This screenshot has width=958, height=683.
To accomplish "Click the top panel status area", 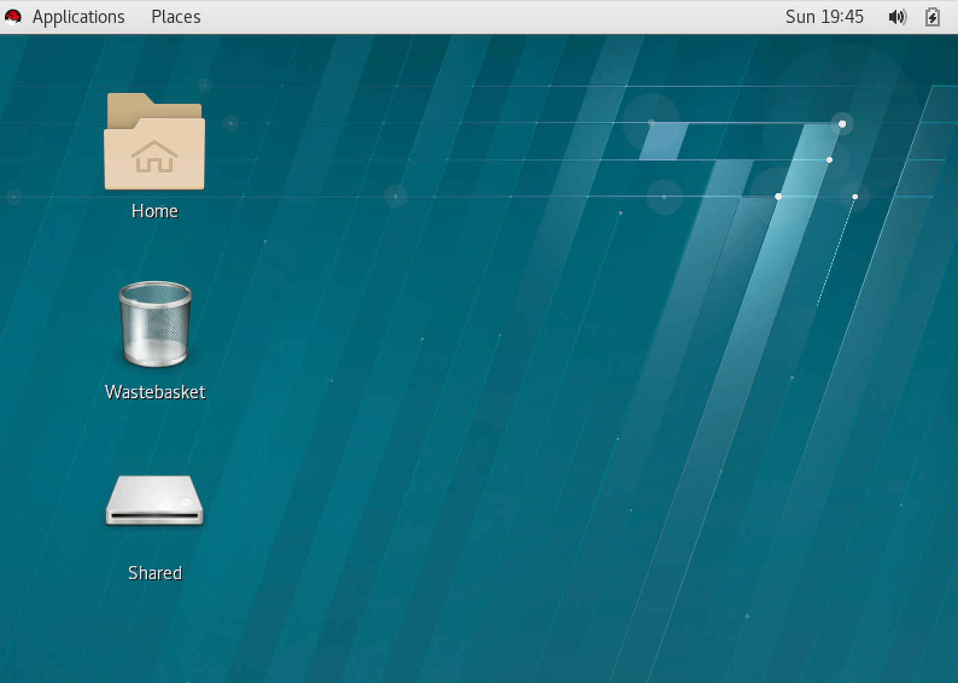I will pyautogui.click(x=914, y=16).
